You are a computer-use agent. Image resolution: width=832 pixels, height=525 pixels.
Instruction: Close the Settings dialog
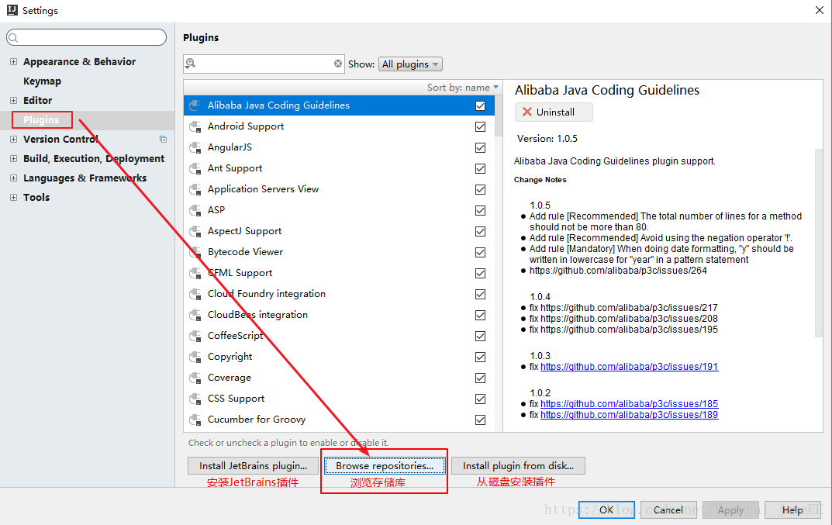pos(820,10)
